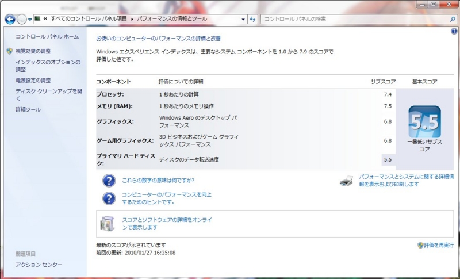Select the ゲーム用グラフィックス: row label
Screen dimensions: 460x279
click(x=125, y=141)
